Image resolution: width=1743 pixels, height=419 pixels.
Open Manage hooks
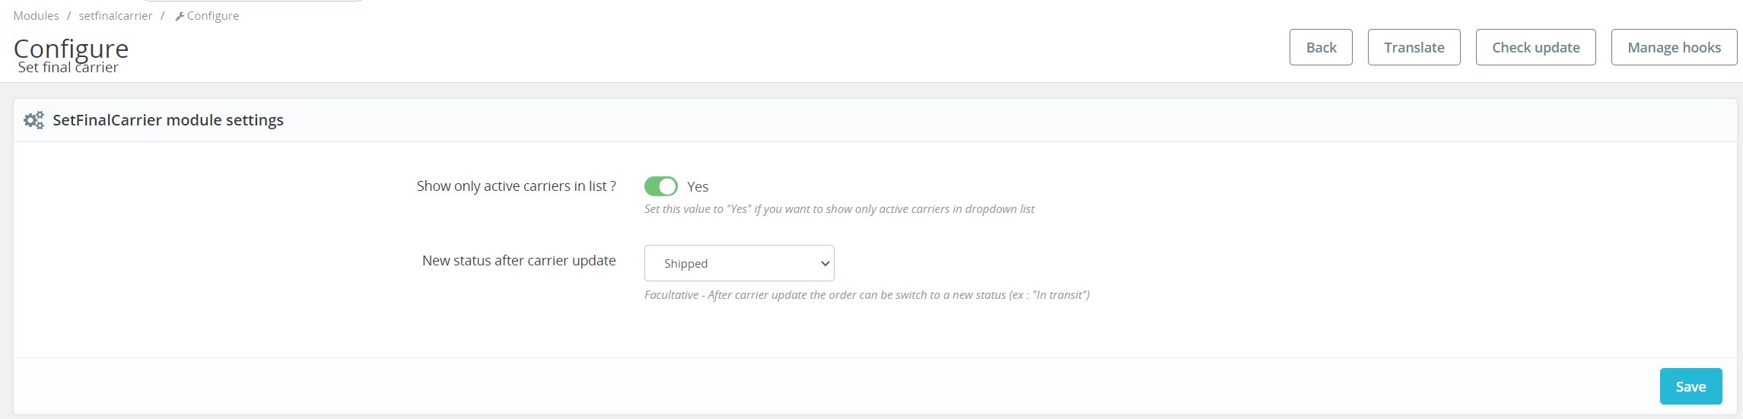click(1674, 47)
